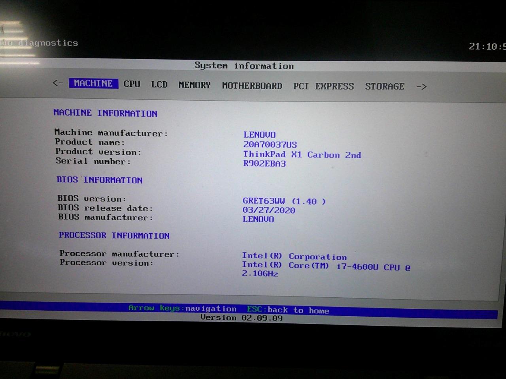Click the BIOS version label

[92, 199]
